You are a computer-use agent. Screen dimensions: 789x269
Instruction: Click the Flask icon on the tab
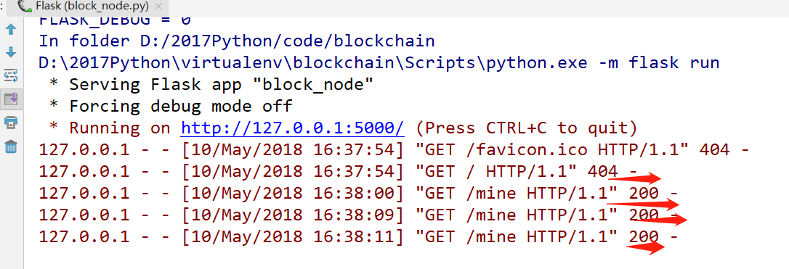[x=24, y=7]
